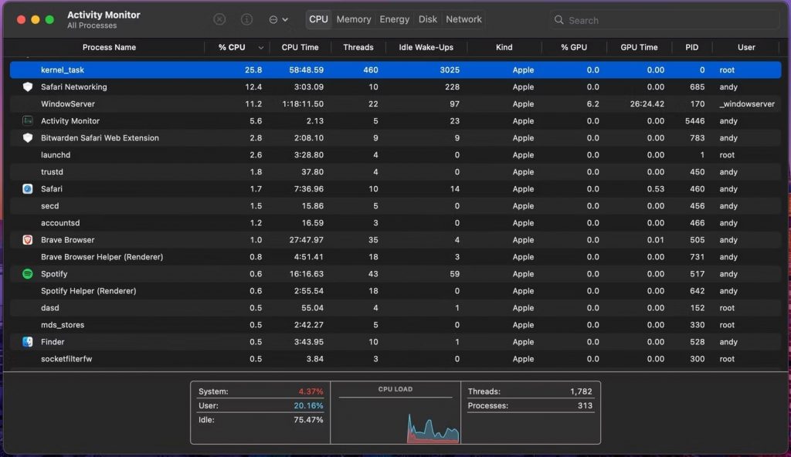Click the Activity Monitor window title
This screenshot has height=457, width=791.
[x=104, y=15]
